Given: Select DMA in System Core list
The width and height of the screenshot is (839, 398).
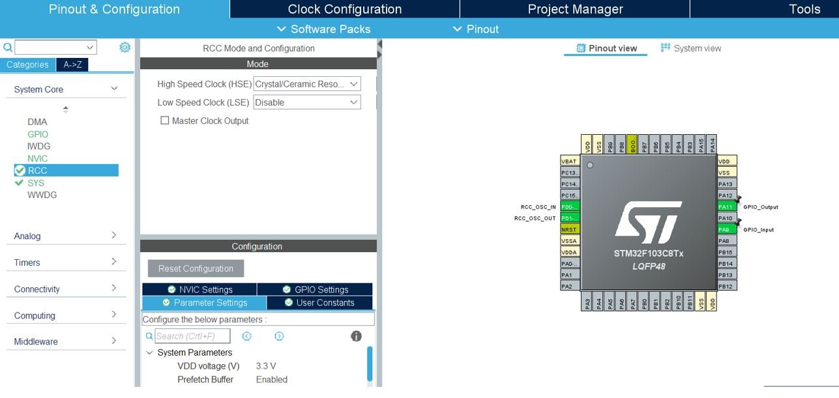Looking at the screenshot, I should 37,122.
